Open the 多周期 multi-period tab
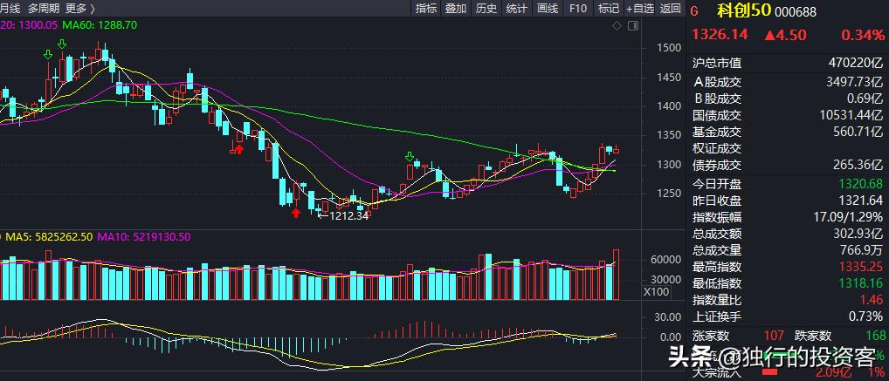This screenshot has width=889, height=381. click(42, 8)
